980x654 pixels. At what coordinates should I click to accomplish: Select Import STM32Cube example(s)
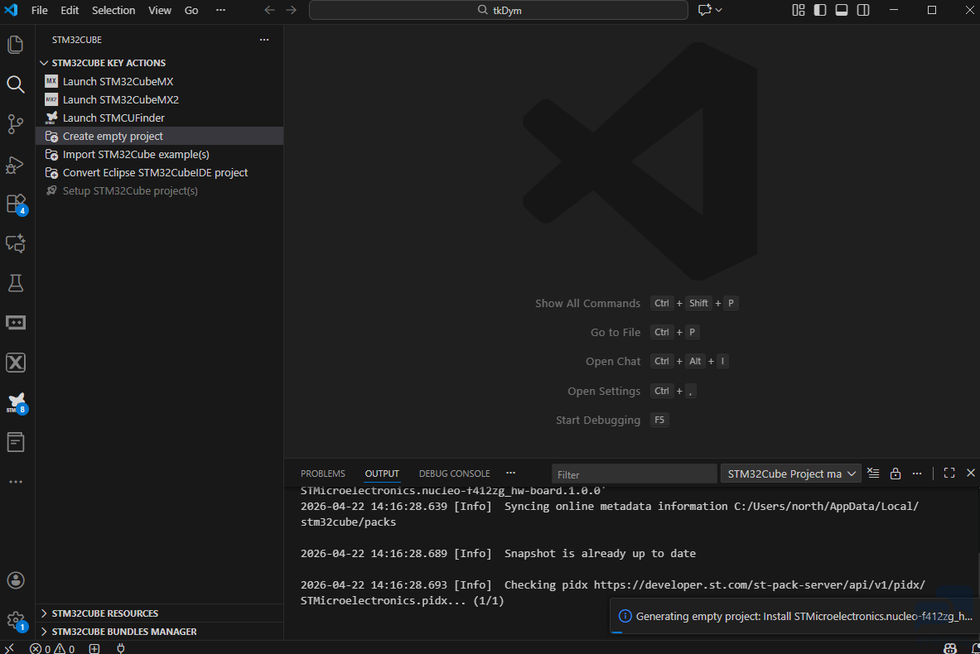coord(136,154)
